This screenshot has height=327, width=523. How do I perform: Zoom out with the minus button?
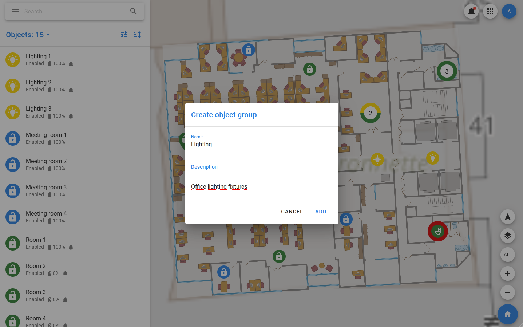508,292
